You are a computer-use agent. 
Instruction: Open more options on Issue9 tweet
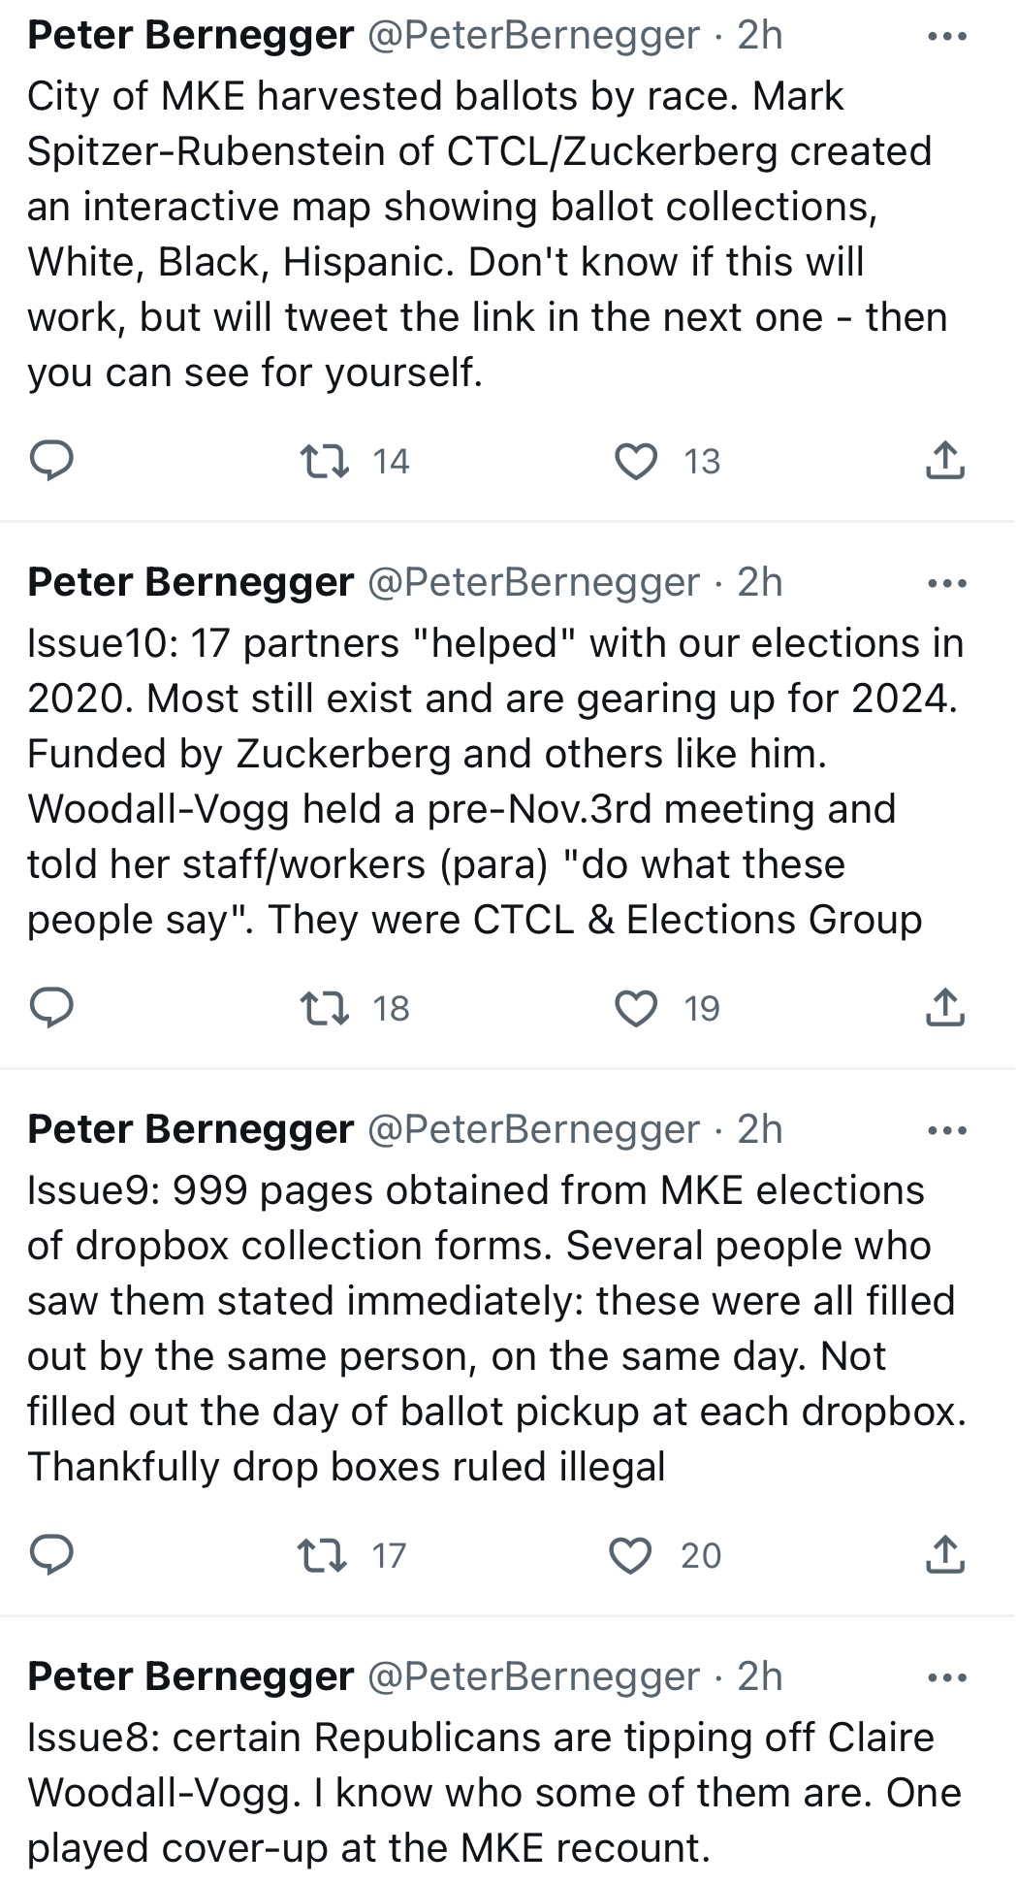(x=946, y=1131)
